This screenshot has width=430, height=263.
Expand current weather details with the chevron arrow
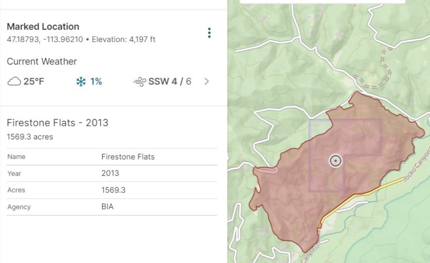pyautogui.click(x=206, y=82)
